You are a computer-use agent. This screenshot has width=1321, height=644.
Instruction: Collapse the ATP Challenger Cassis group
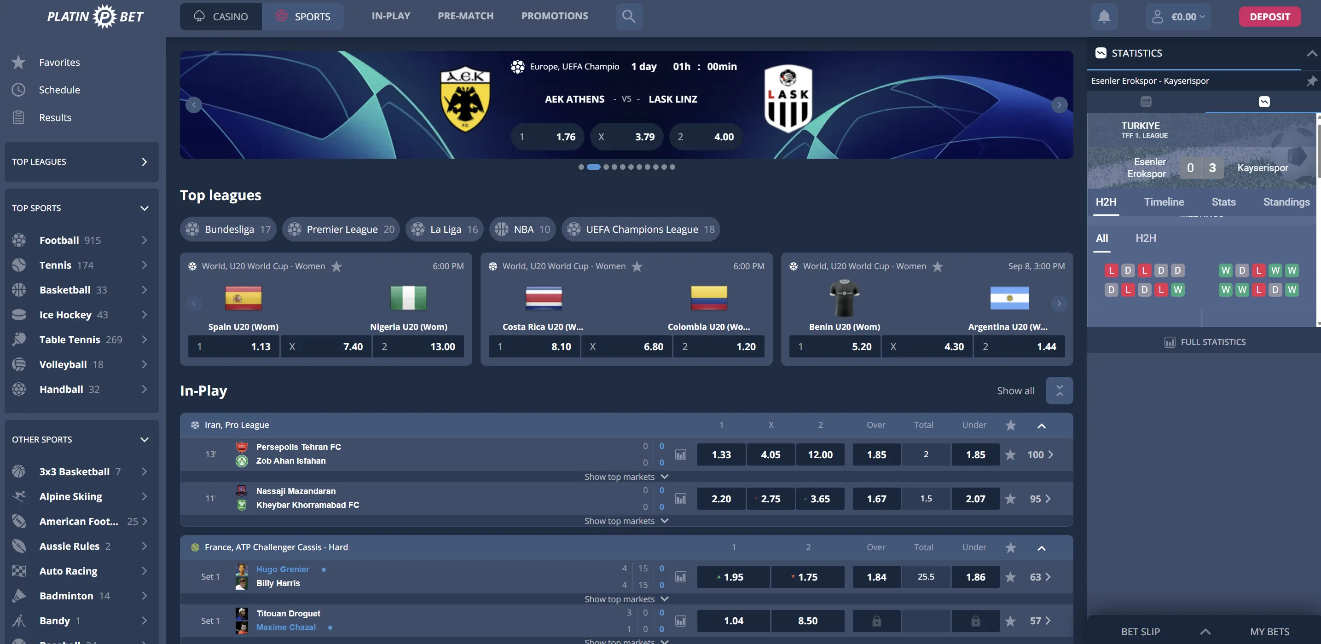coord(1042,548)
